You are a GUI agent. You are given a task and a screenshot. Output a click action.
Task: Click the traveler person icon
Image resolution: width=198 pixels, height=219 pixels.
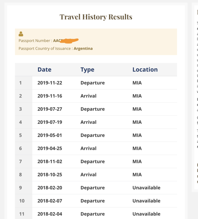(x=21, y=34)
